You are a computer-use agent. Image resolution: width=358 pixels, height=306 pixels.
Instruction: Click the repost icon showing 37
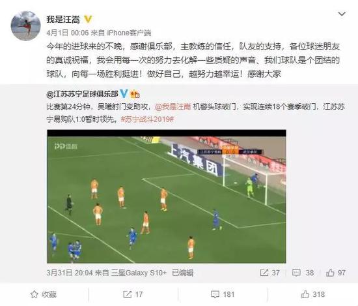[264, 273]
